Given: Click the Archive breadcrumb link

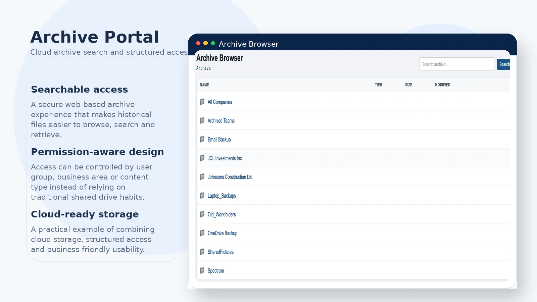Looking at the screenshot, I should pos(203,68).
